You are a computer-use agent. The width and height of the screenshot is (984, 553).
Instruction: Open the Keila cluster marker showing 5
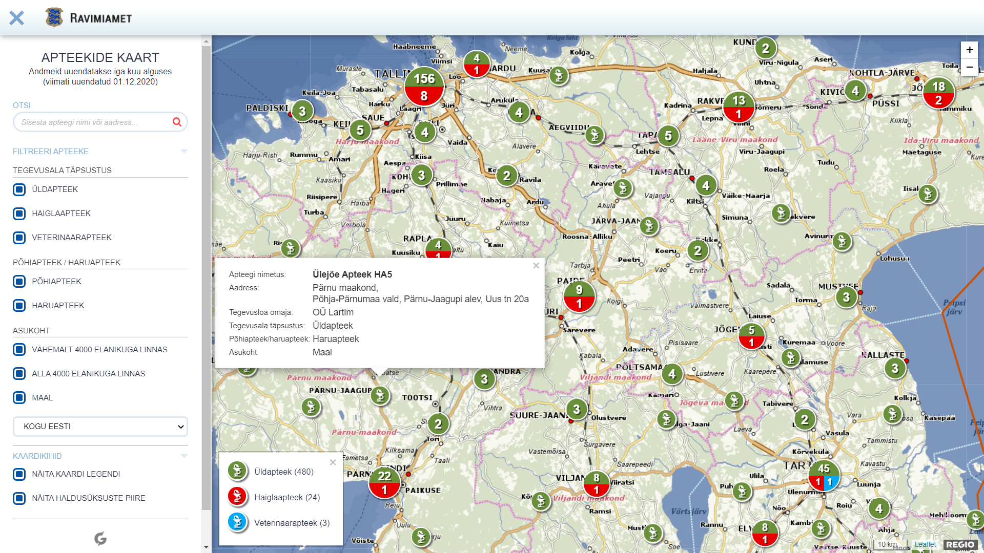click(360, 131)
